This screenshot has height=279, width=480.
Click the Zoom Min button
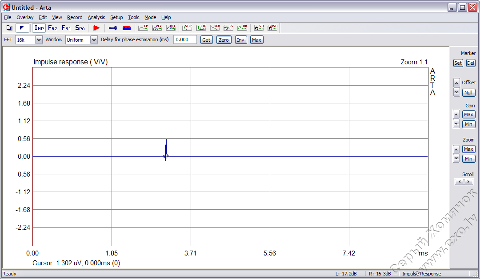[x=468, y=159]
